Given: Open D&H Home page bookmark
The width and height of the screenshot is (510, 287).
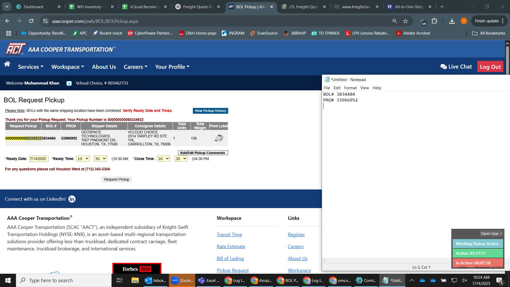Looking at the screenshot, I should click(198, 33).
